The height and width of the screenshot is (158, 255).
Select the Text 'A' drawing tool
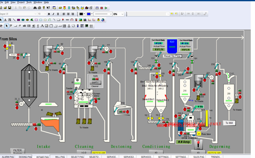[x=5, y=20]
